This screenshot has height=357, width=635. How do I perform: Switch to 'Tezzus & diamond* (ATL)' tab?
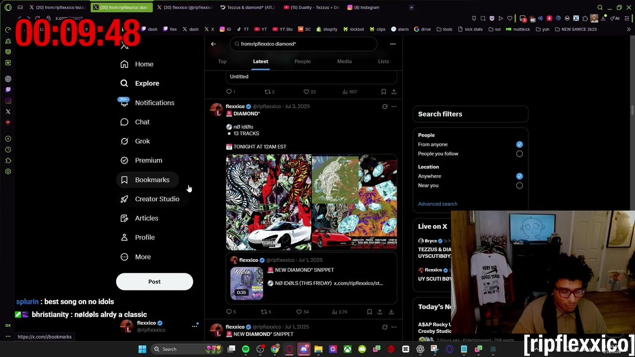click(248, 7)
